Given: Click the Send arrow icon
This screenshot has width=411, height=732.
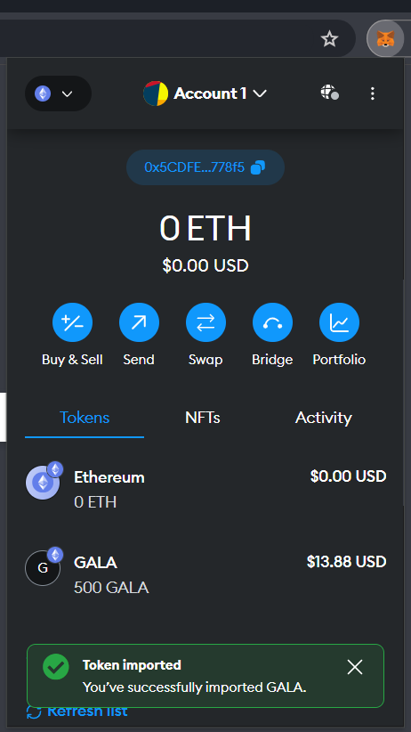Looking at the screenshot, I should tap(139, 322).
